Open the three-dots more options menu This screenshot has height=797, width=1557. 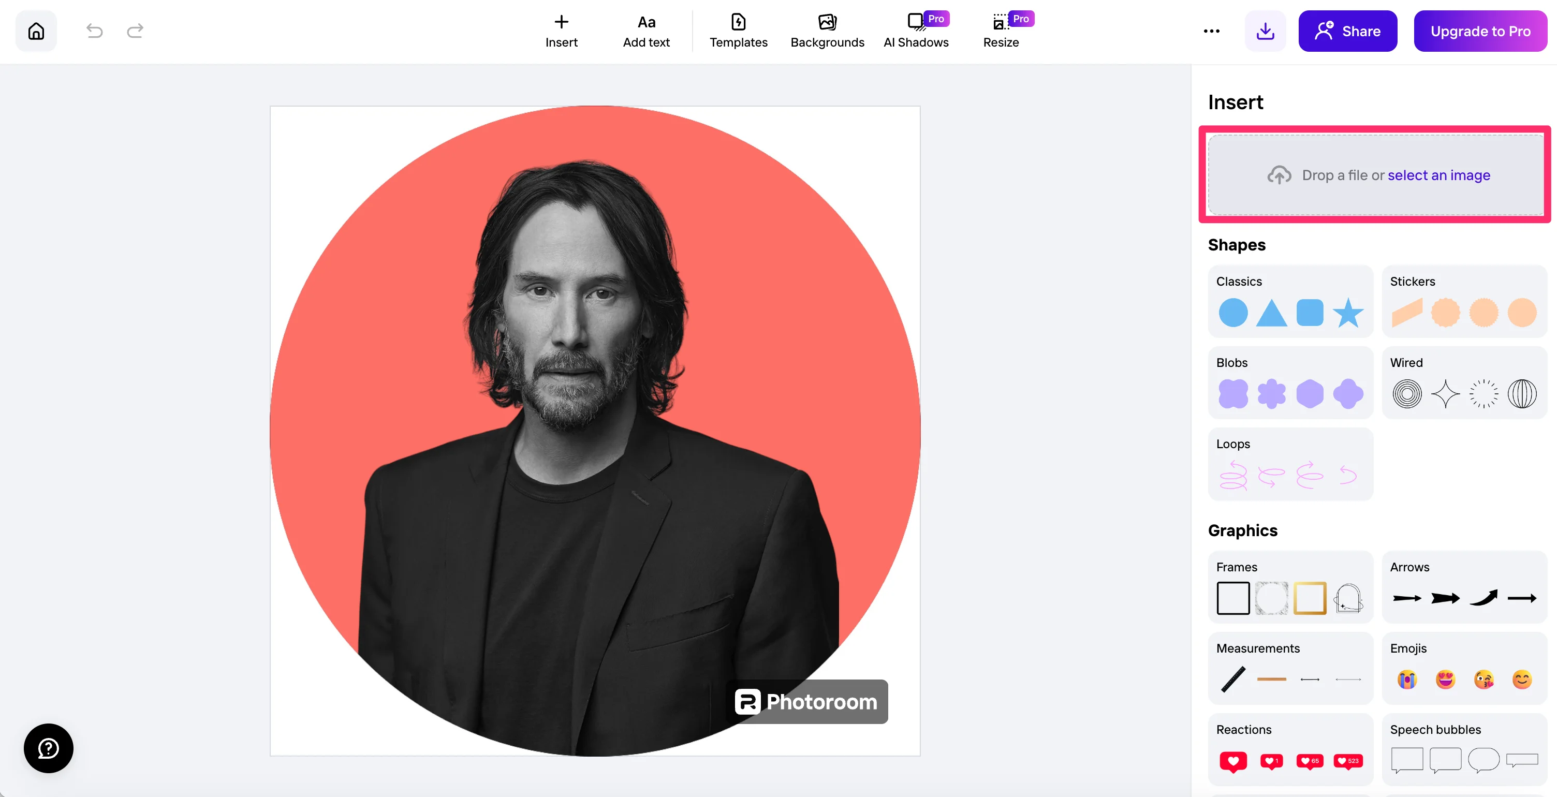[1211, 31]
